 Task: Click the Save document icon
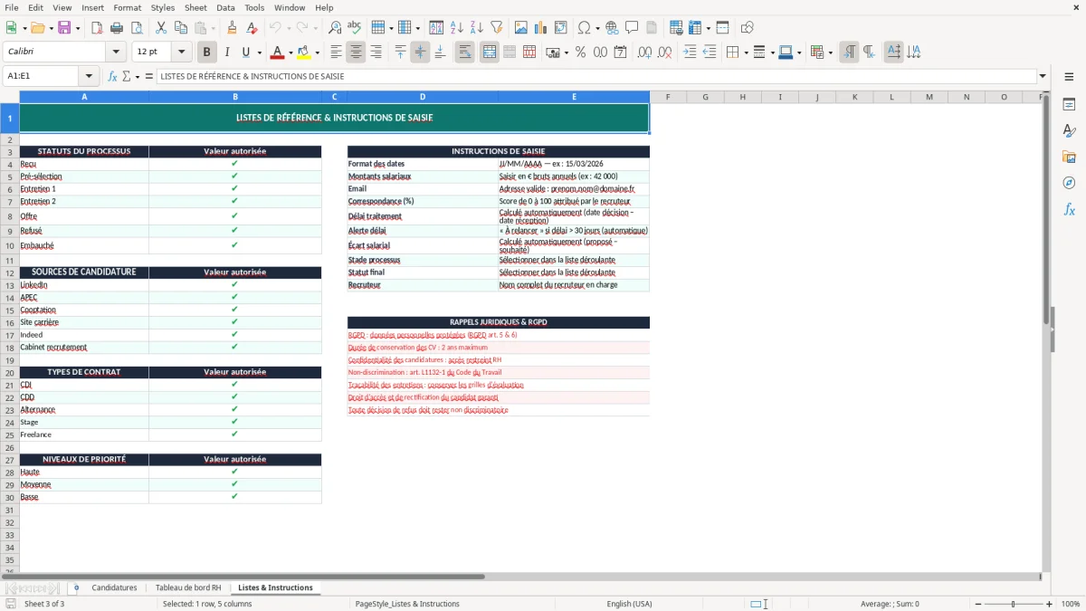(64, 28)
